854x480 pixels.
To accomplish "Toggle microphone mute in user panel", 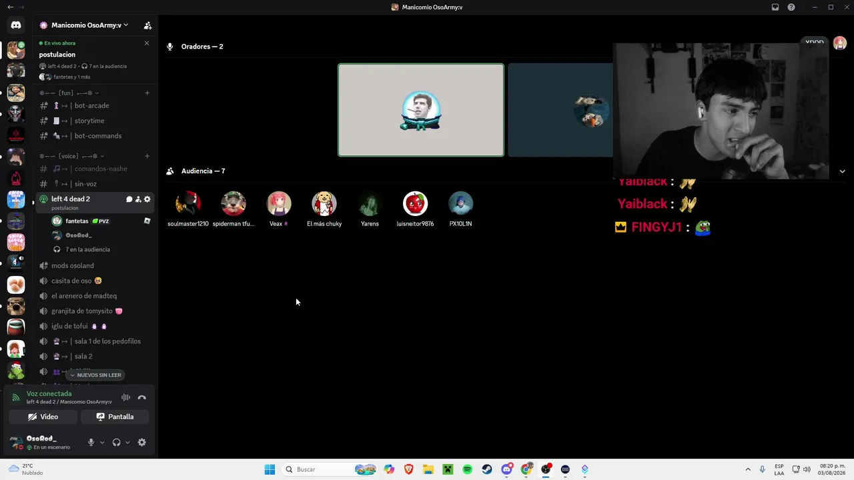I will 91,442.
